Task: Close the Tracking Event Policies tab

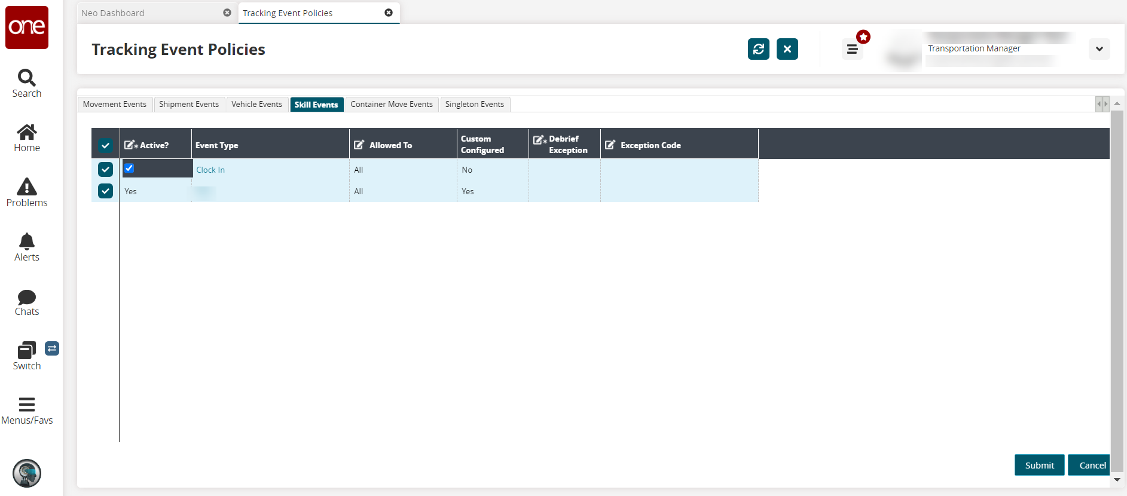Action: pos(389,13)
